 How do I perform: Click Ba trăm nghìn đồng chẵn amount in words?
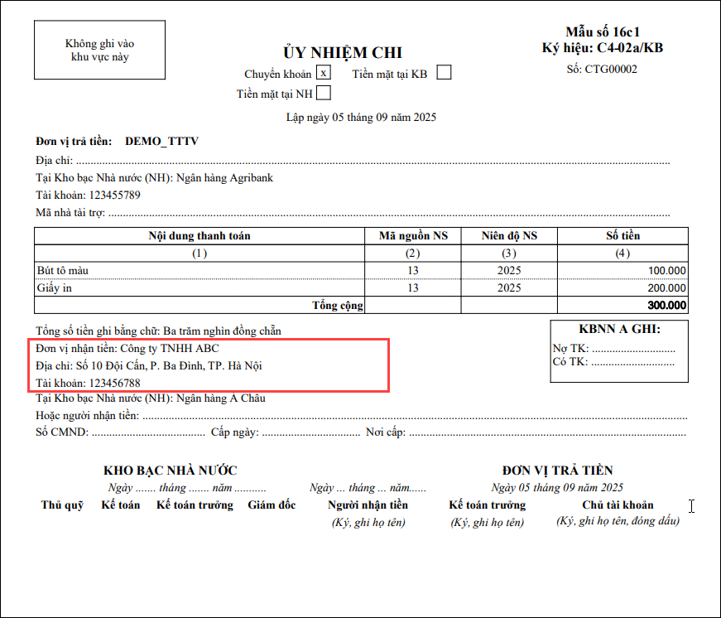point(222,331)
